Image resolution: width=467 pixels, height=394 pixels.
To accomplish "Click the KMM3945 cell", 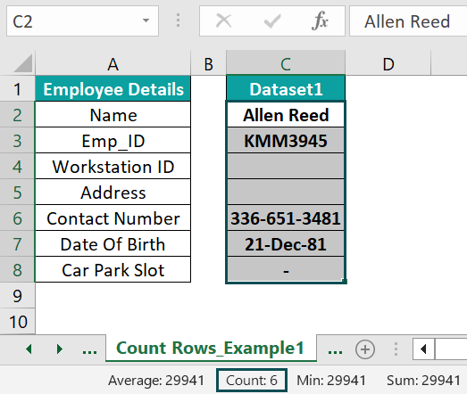I will [286, 141].
